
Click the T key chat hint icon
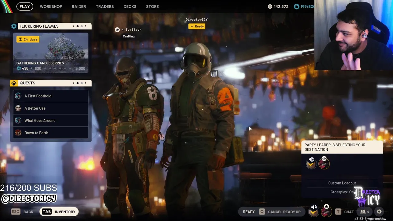(x=338, y=211)
